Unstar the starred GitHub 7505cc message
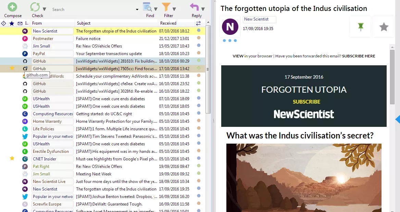The height and width of the screenshot is (212, 400). click(x=12, y=68)
